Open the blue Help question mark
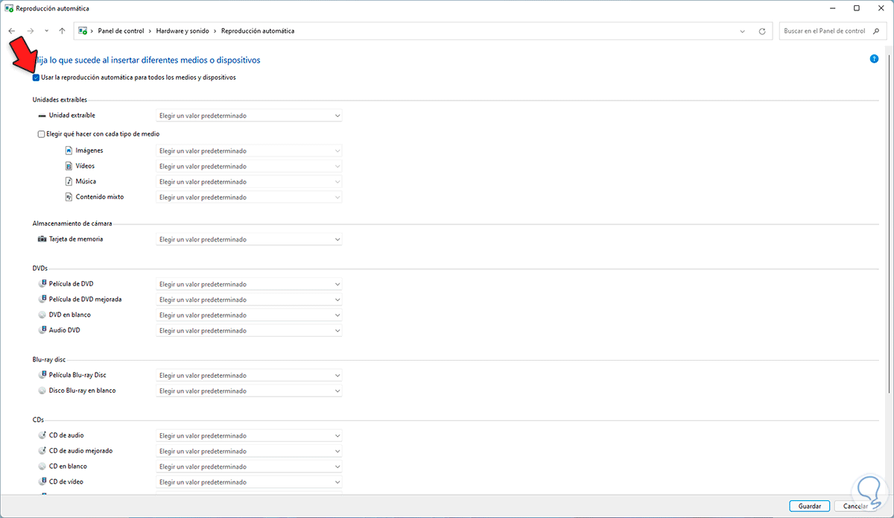 [874, 58]
